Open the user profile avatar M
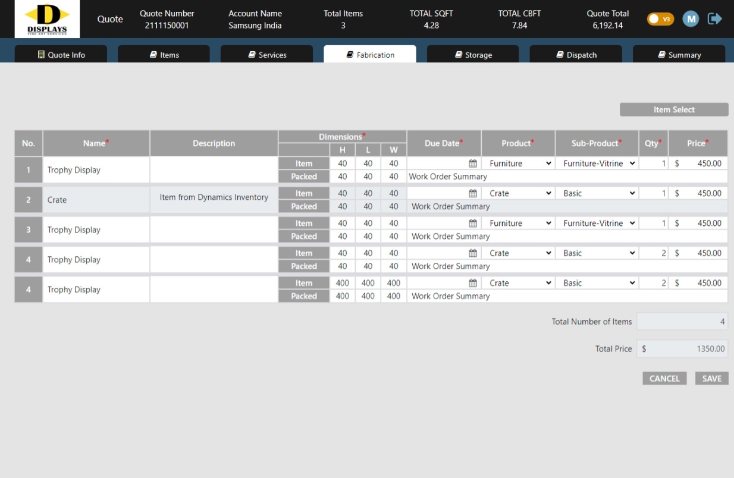This screenshot has height=478, width=734. pyautogui.click(x=690, y=19)
